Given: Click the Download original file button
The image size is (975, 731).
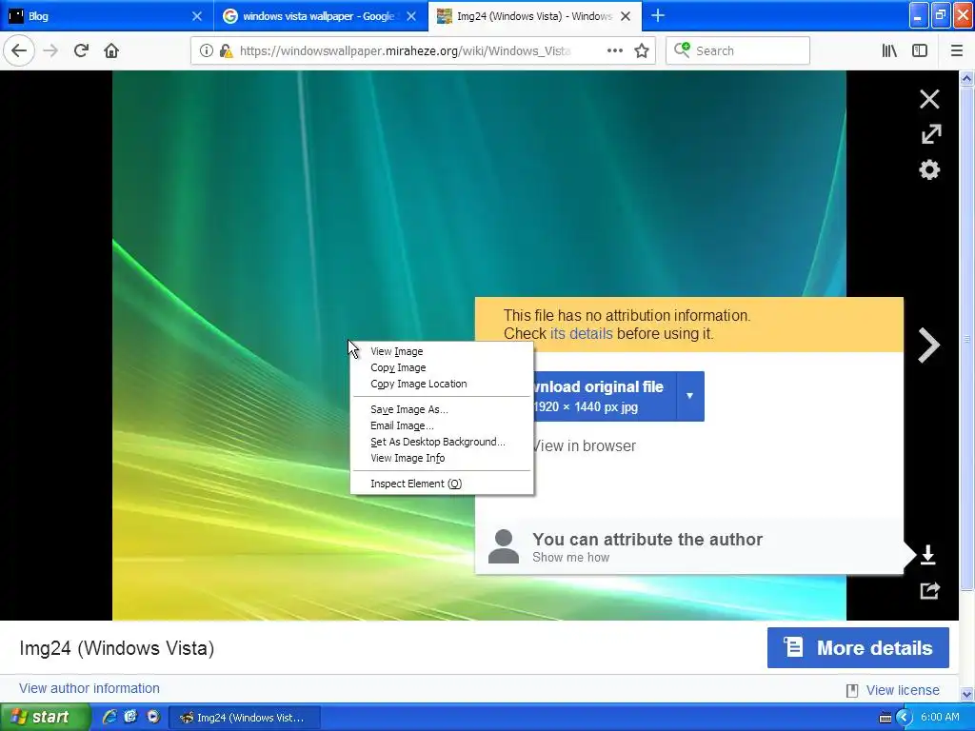Looking at the screenshot, I should [605, 396].
